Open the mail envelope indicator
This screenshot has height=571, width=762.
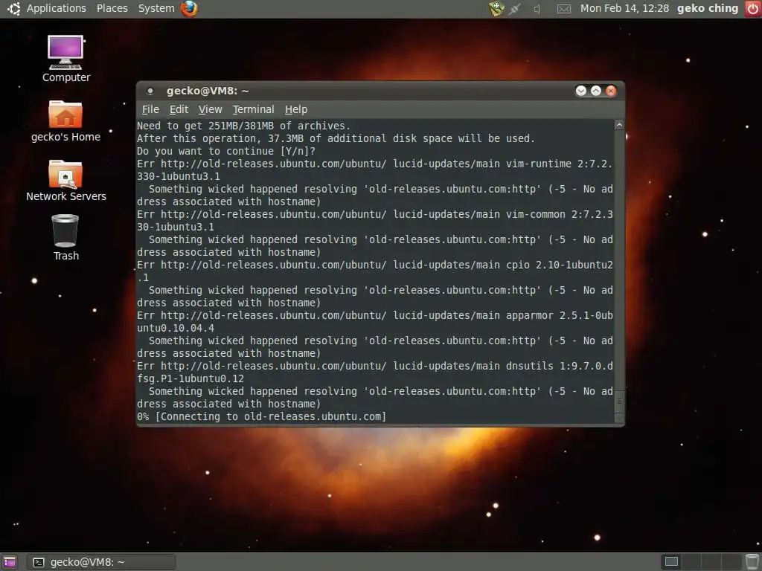coord(564,9)
